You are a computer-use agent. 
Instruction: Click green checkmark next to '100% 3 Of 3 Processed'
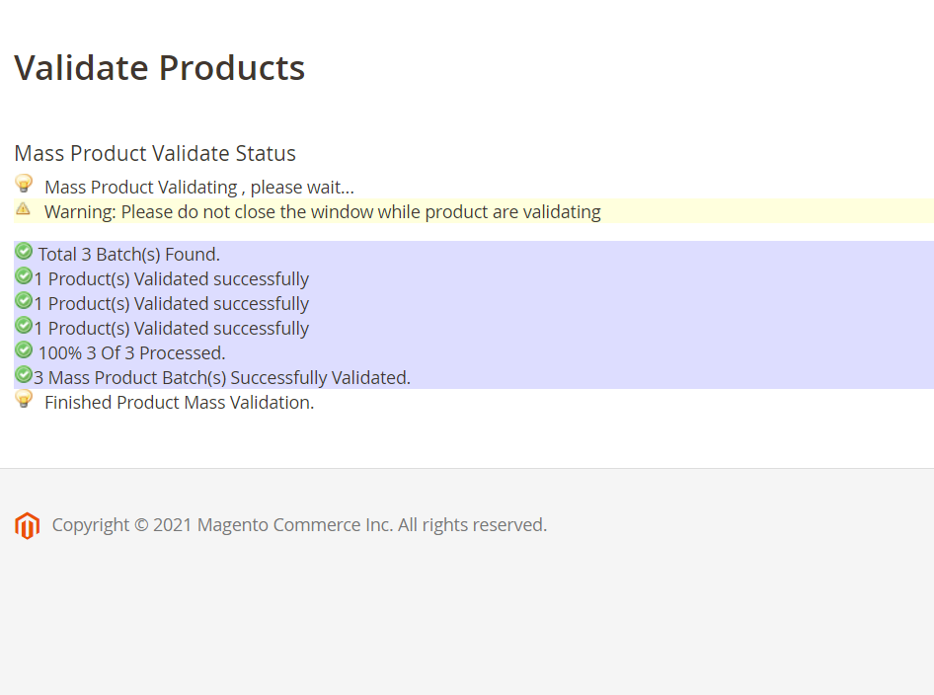(24, 349)
